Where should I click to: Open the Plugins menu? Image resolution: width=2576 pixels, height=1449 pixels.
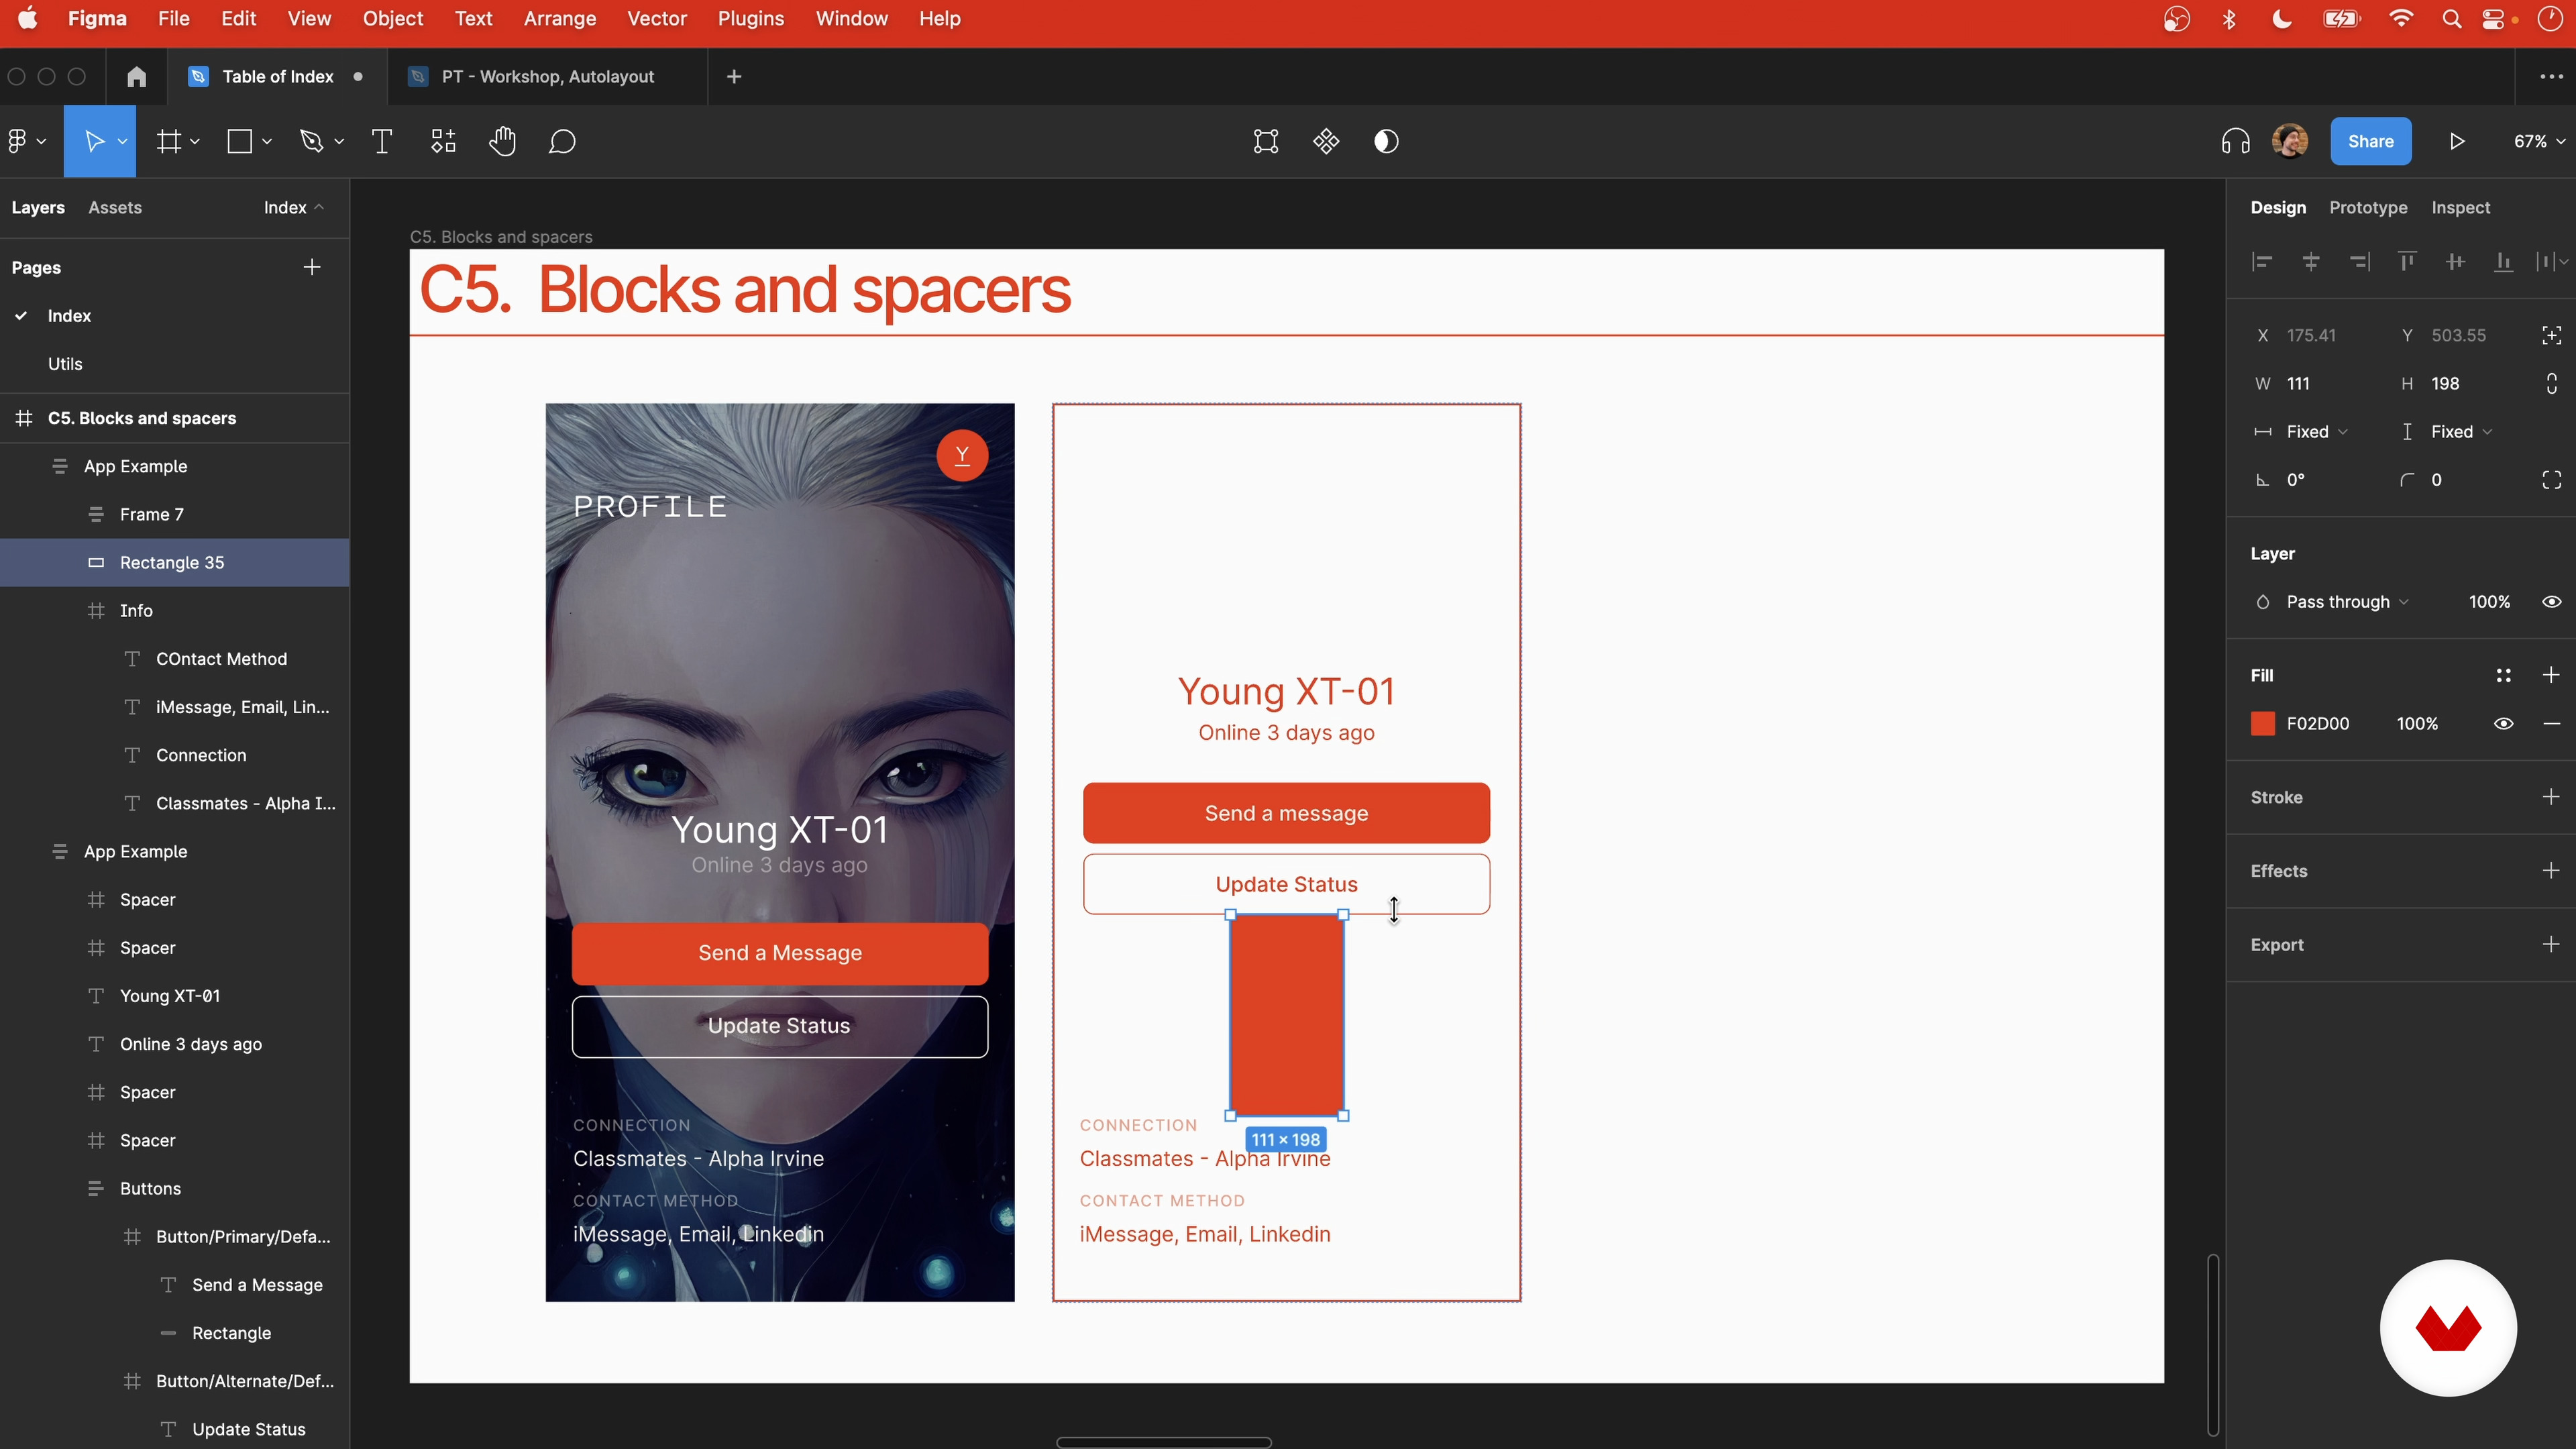click(x=750, y=18)
